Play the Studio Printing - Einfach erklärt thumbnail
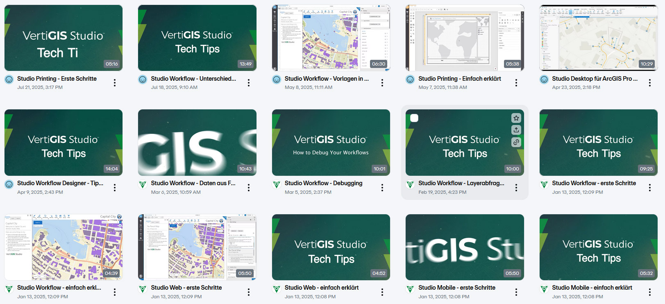The height and width of the screenshot is (304, 665). [465, 38]
